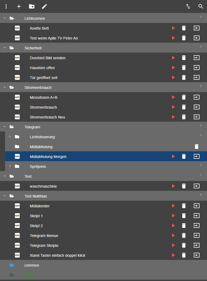
Task: Select the Xiami Taster einfach doppel klick script
Action: coord(57,255)
